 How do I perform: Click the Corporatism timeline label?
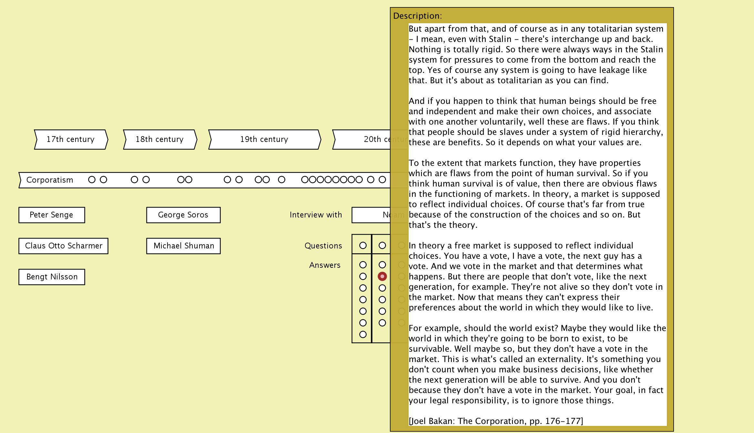(50, 180)
